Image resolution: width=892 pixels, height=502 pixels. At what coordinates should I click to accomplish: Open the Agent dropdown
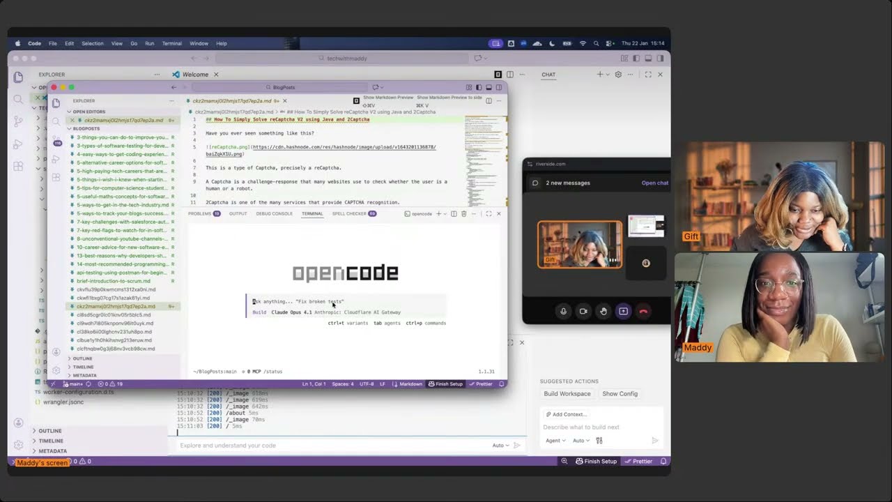click(x=555, y=440)
